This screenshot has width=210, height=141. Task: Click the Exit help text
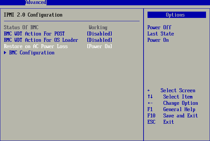tap(168, 122)
